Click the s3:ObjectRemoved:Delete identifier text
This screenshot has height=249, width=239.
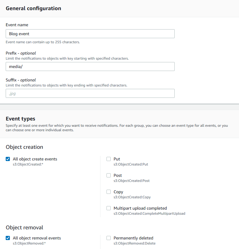(x=134, y=243)
